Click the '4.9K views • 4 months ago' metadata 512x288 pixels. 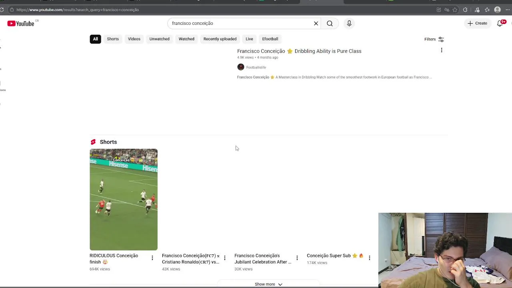(x=258, y=58)
